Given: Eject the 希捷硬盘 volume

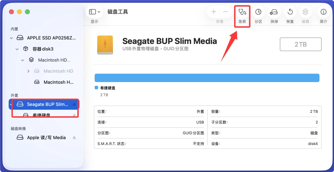Looking at the screenshot, I should coord(74,115).
